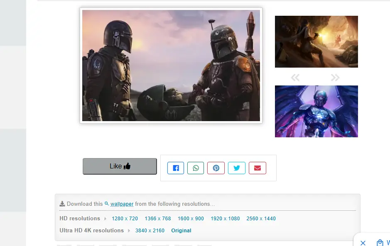Open the desert cave wallpaper thumbnail
Viewport: 390px width, 246px height.
(x=316, y=42)
